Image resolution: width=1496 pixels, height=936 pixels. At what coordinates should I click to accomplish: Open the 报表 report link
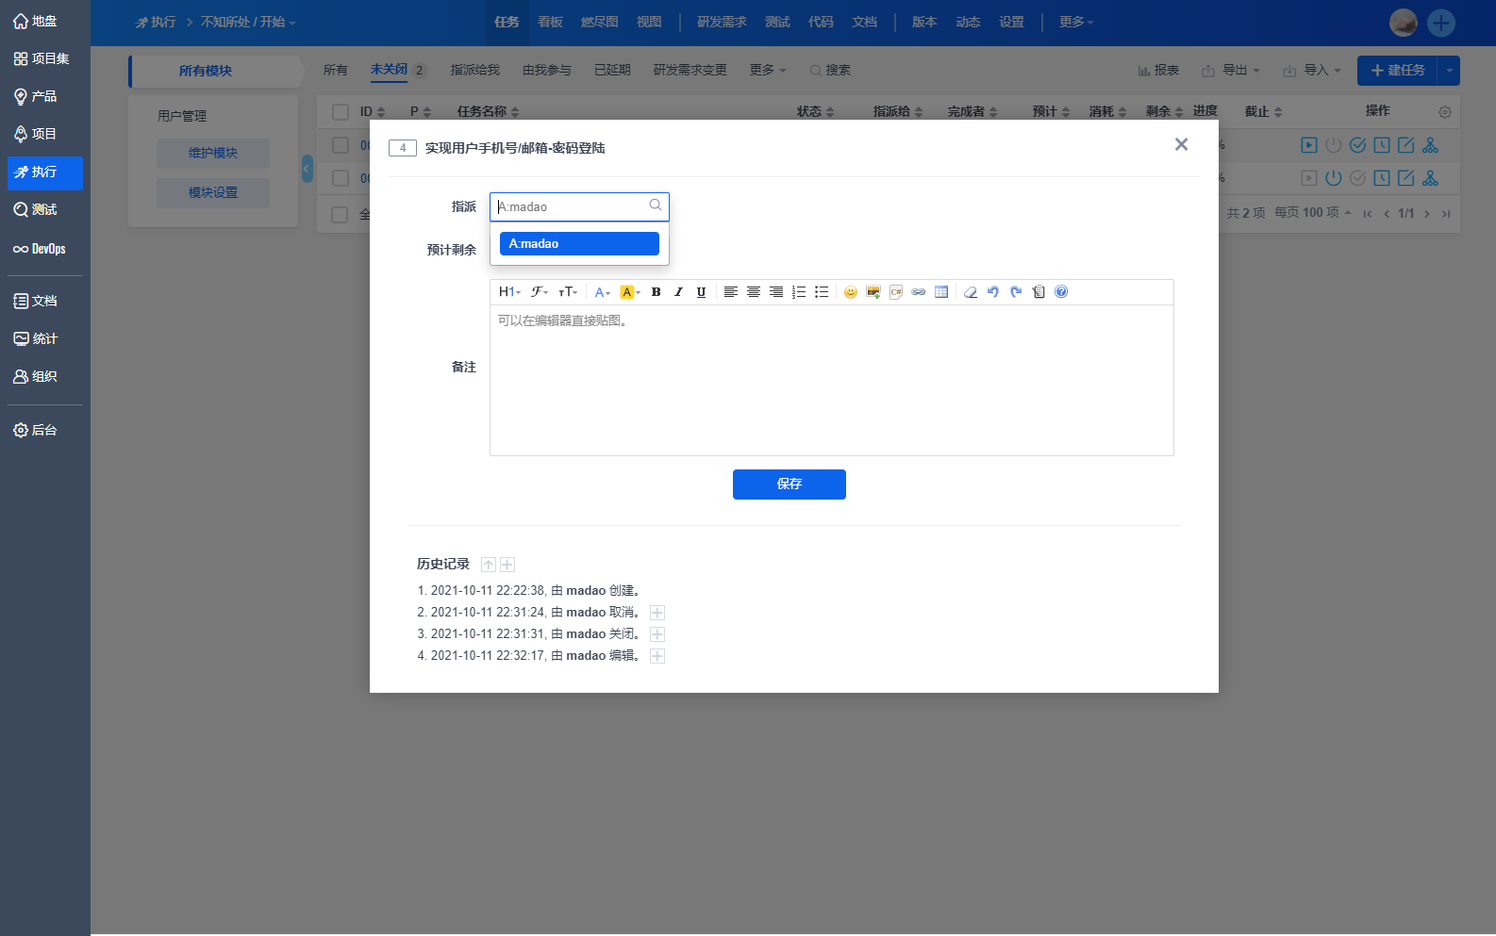(x=1158, y=71)
